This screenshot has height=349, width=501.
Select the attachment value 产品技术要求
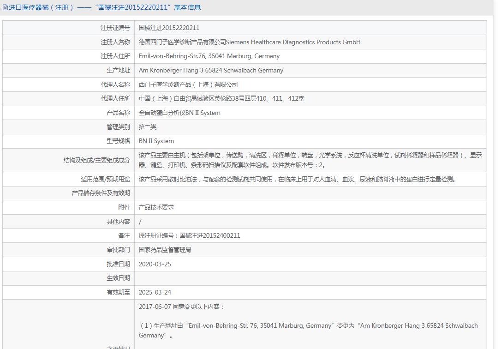click(156, 207)
